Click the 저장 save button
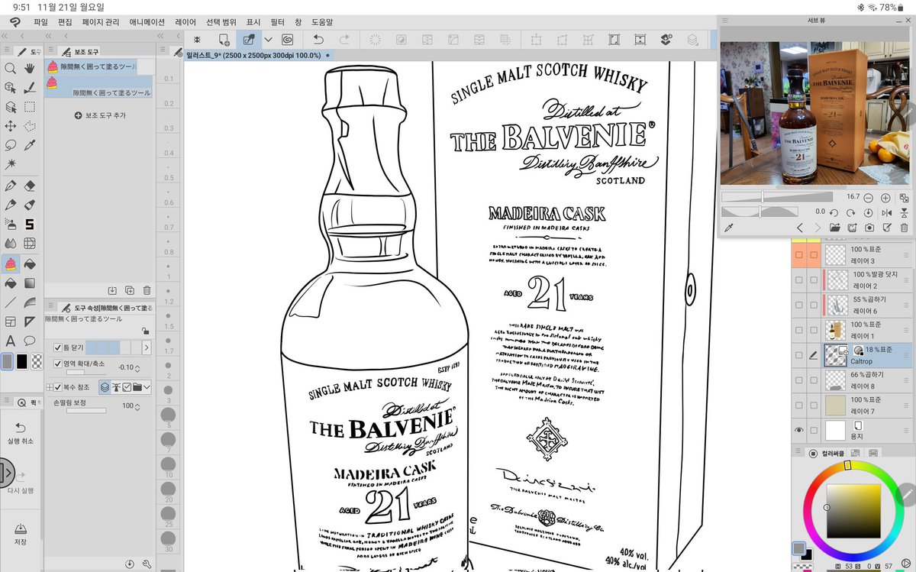This screenshot has width=916, height=572. [21, 534]
